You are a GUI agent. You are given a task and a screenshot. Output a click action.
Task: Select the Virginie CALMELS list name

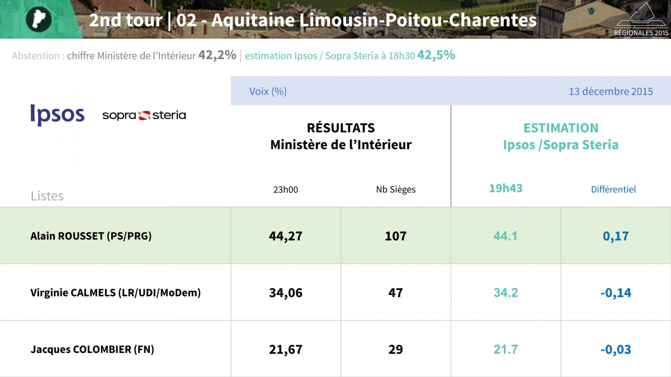tap(115, 292)
